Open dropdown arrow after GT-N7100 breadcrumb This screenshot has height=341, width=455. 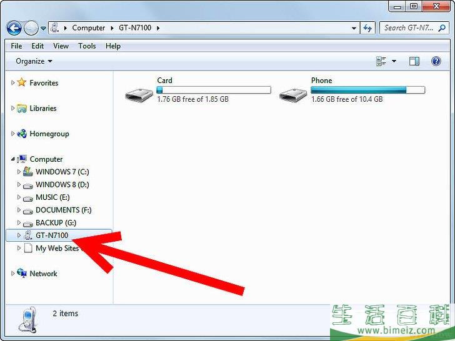pos(158,28)
